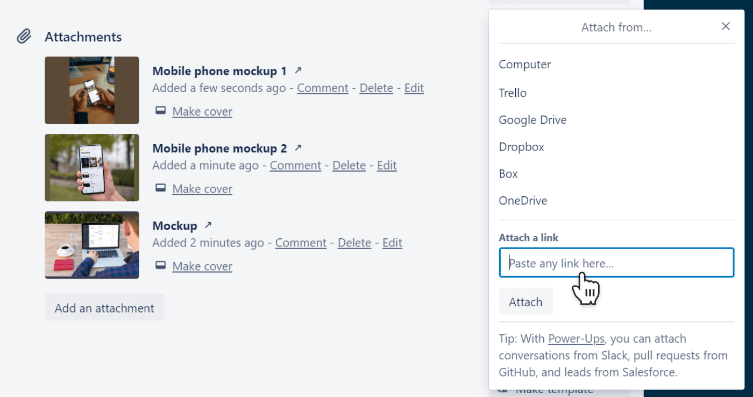753x397 pixels.
Task: Select Computer in the Attach from menu
Action: tap(524, 64)
